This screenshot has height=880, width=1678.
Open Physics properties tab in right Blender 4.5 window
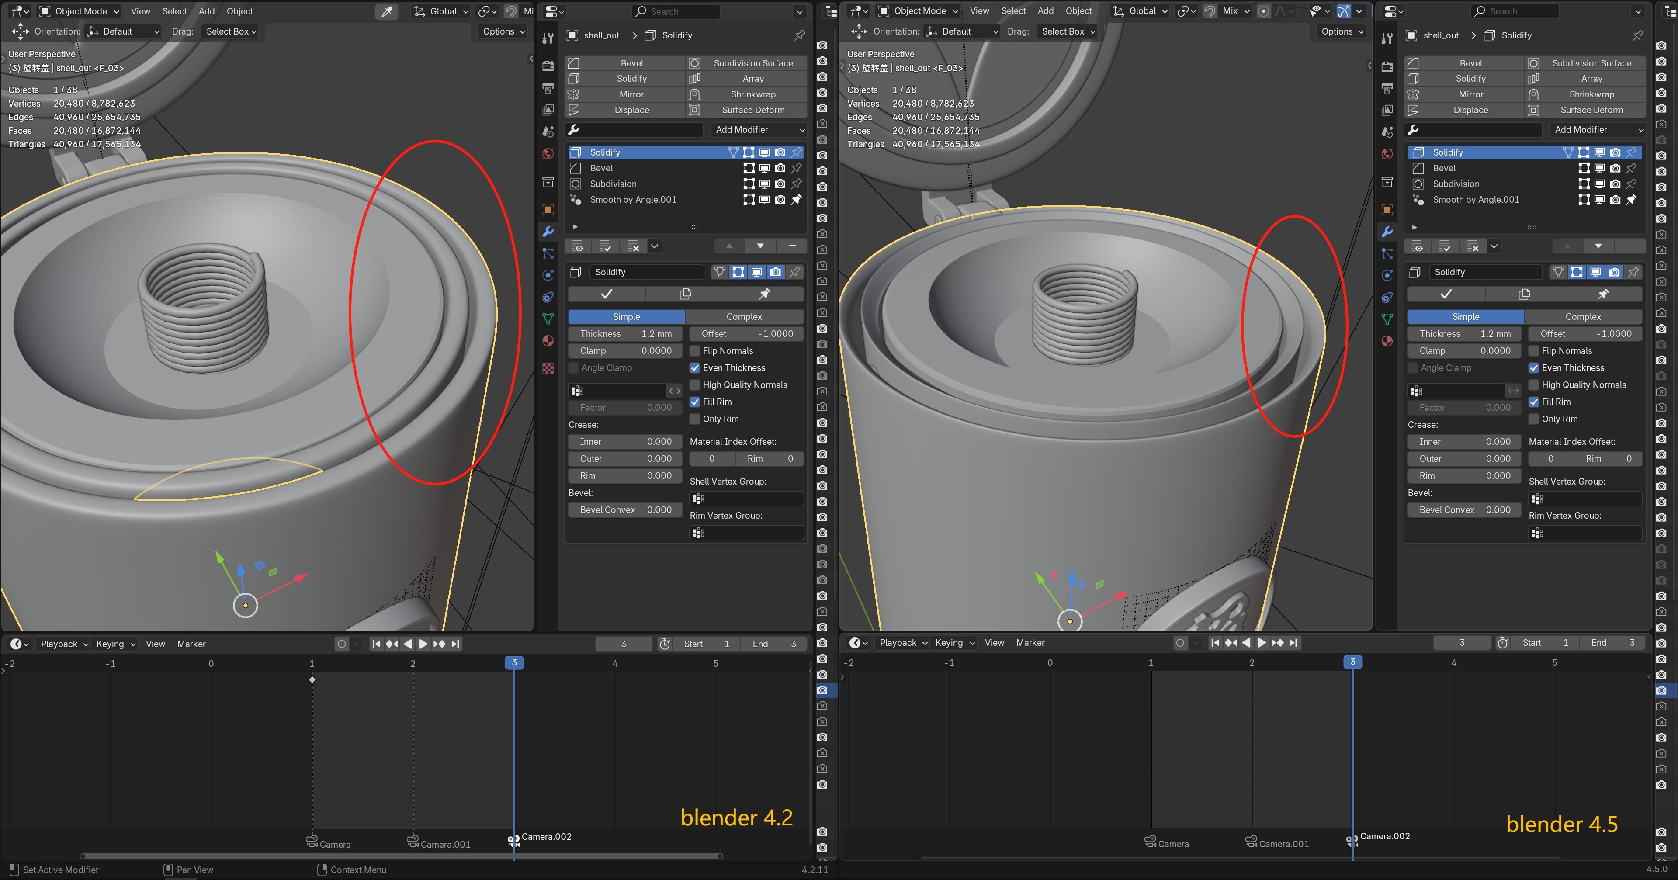(x=1387, y=276)
